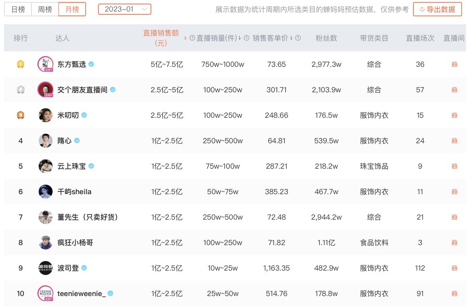The width and height of the screenshot is (470, 308).
Task: Click verified badge beside 米叨叨
Action: point(84,115)
